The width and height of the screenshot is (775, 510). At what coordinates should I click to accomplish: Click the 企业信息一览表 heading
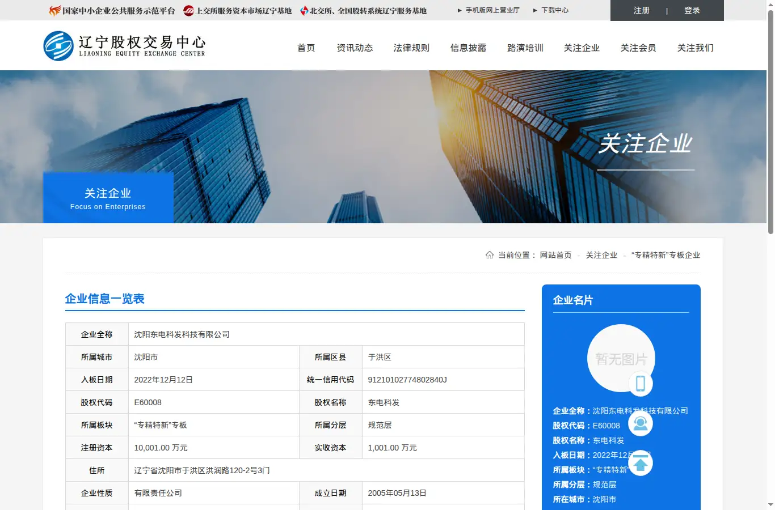tap(105, 299)
